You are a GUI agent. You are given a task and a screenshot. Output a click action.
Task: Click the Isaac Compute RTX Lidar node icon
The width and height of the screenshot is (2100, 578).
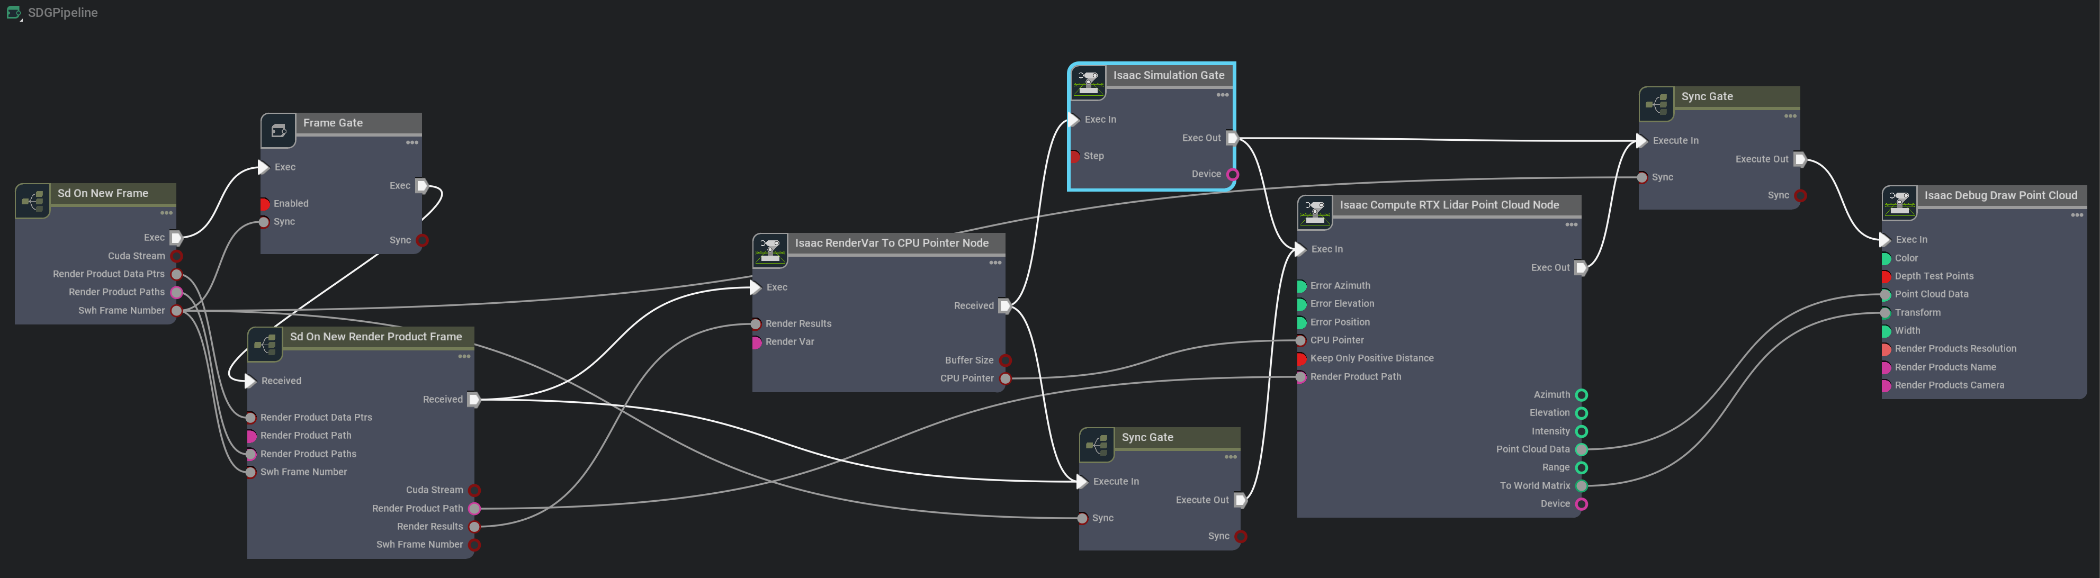1315,212
